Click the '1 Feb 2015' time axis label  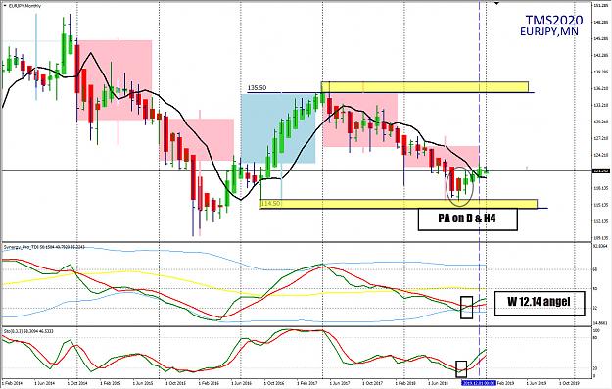click(110, 383)
